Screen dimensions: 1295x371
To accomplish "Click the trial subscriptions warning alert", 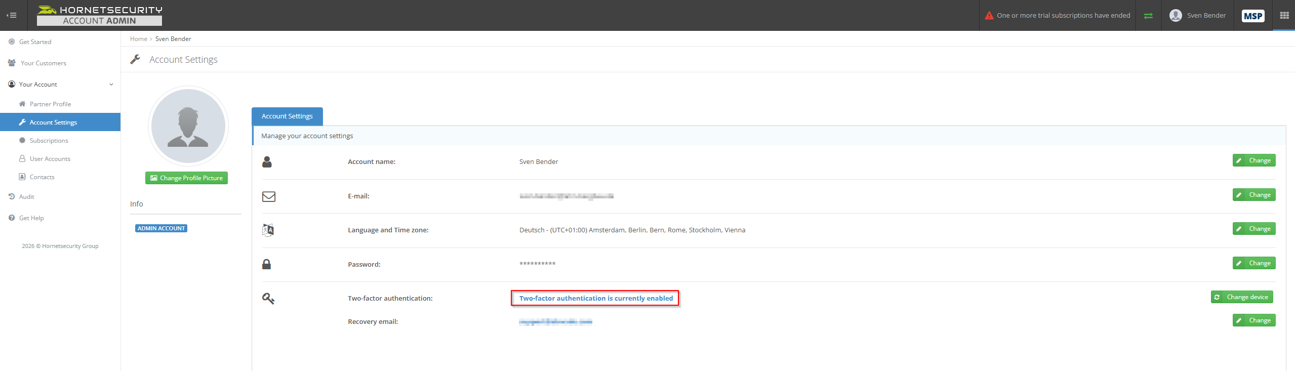I will [1057, 16].
